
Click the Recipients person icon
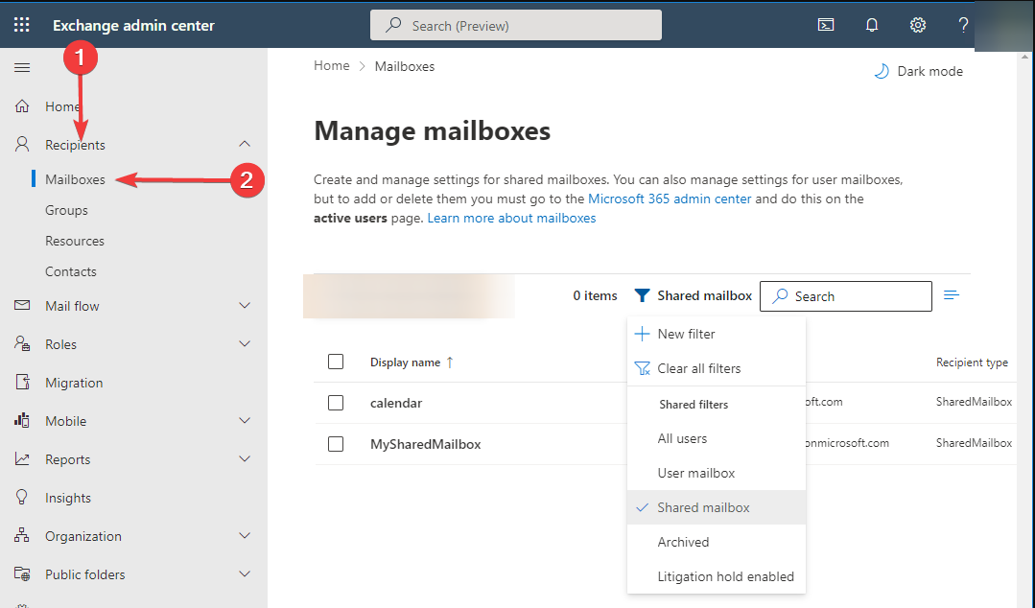pos(22,144)
